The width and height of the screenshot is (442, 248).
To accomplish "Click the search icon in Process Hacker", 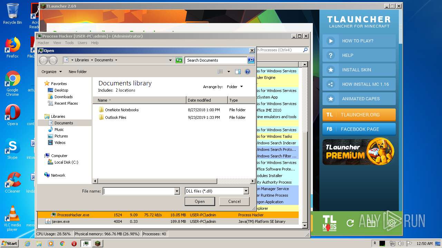I will [305, 50].
